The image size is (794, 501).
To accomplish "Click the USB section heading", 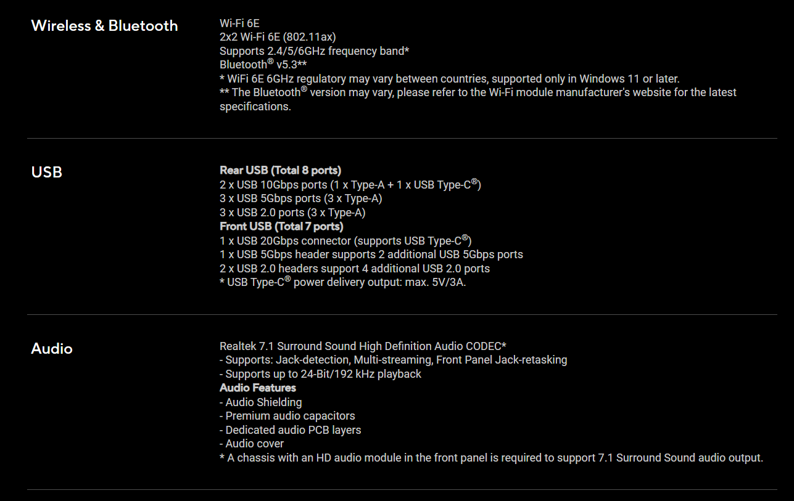I will point(47,172).
